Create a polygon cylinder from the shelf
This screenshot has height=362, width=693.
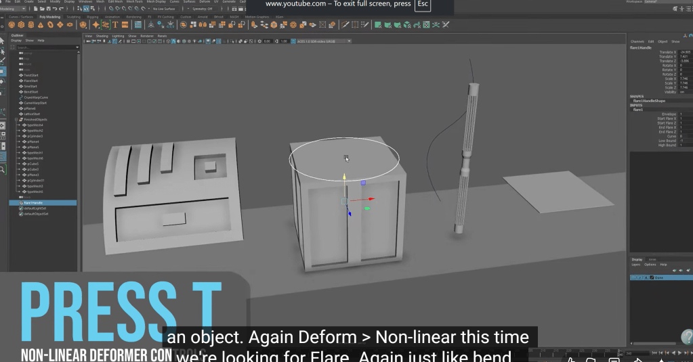point(31,25)
